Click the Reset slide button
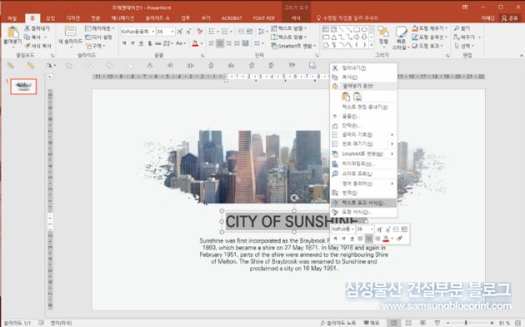This screenshot has width=525, height=327. point(98,37)
